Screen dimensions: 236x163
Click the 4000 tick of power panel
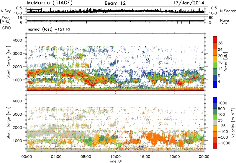coord(17,40)
